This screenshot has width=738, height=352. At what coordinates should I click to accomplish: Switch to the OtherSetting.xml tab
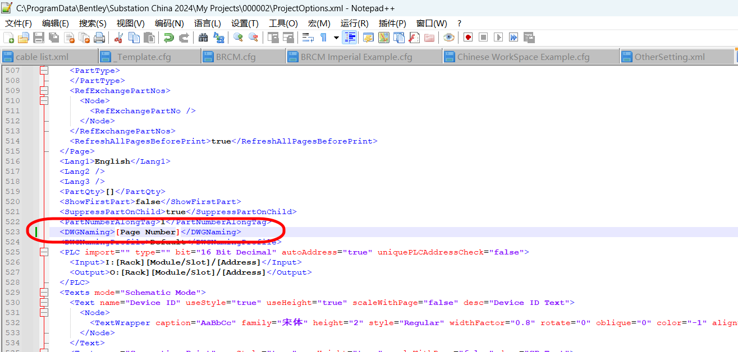669,57
